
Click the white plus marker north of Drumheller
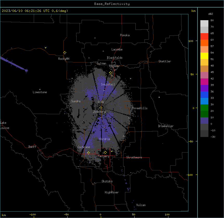[159, 97]
